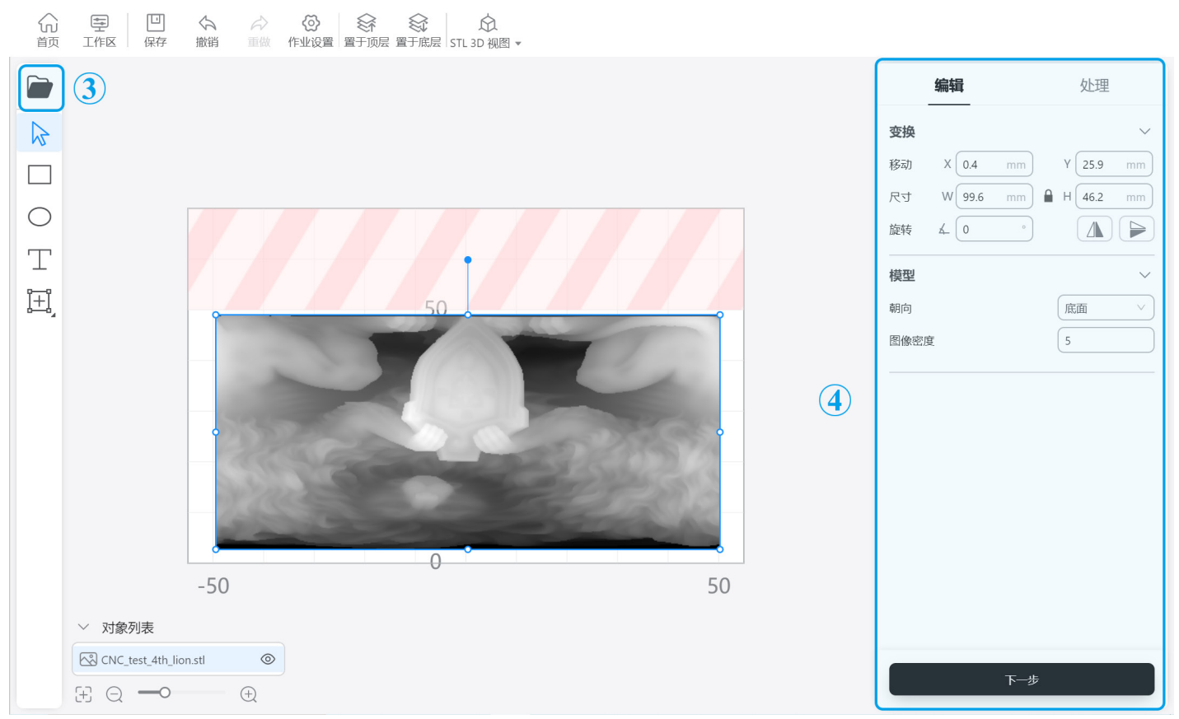This screenshot has width=1179, height=719.
Task: Open file with the folder icon
Action: [x=40, y=87]
